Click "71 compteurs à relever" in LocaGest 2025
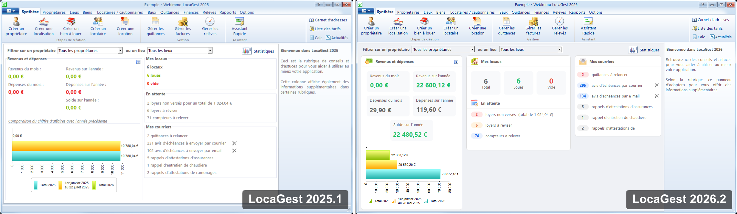This screenshot has width=737, height=214. [168, 118]
